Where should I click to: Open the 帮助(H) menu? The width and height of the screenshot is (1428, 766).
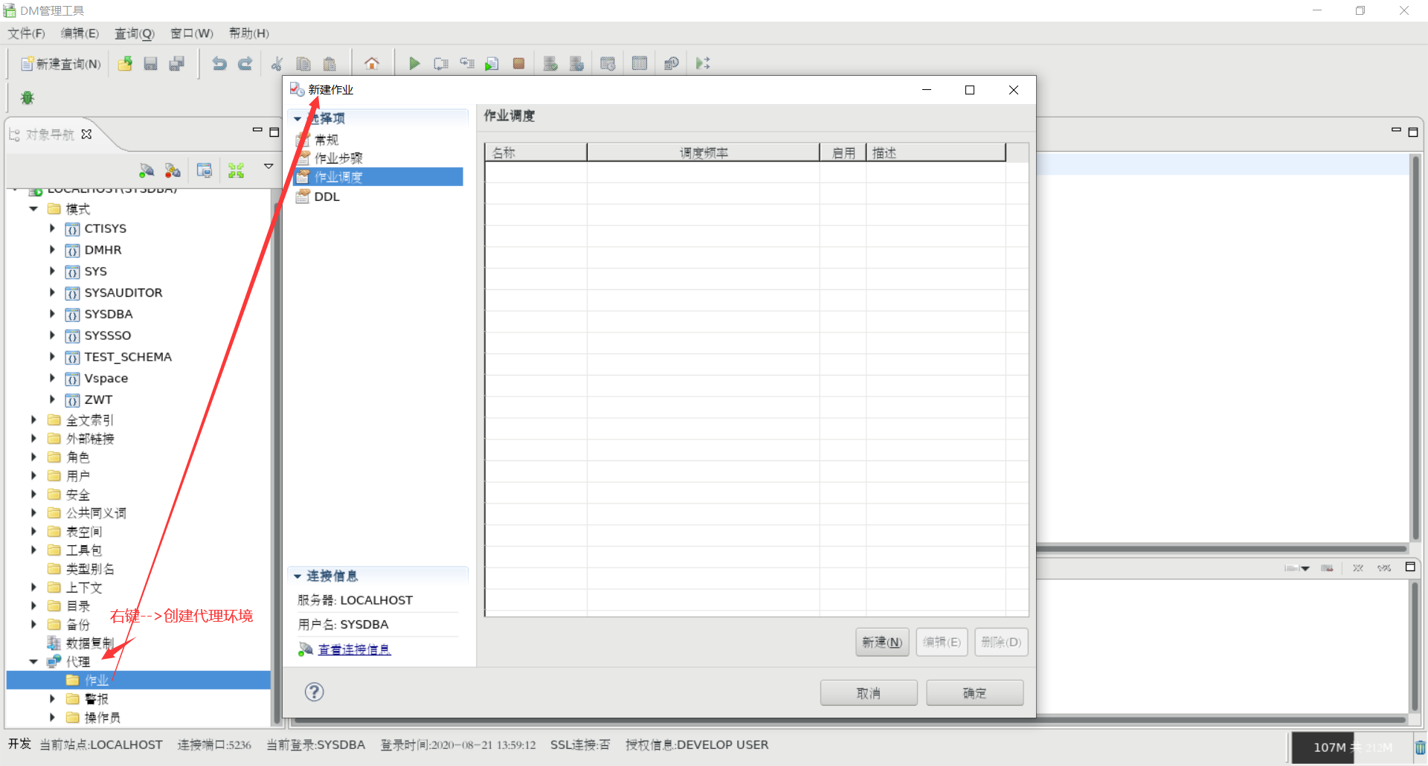tap(249, 33)
